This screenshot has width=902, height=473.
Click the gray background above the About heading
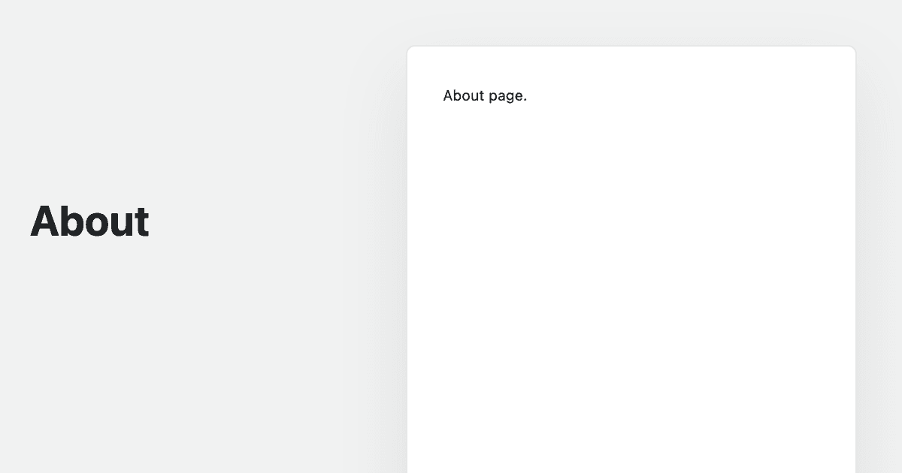90,113
